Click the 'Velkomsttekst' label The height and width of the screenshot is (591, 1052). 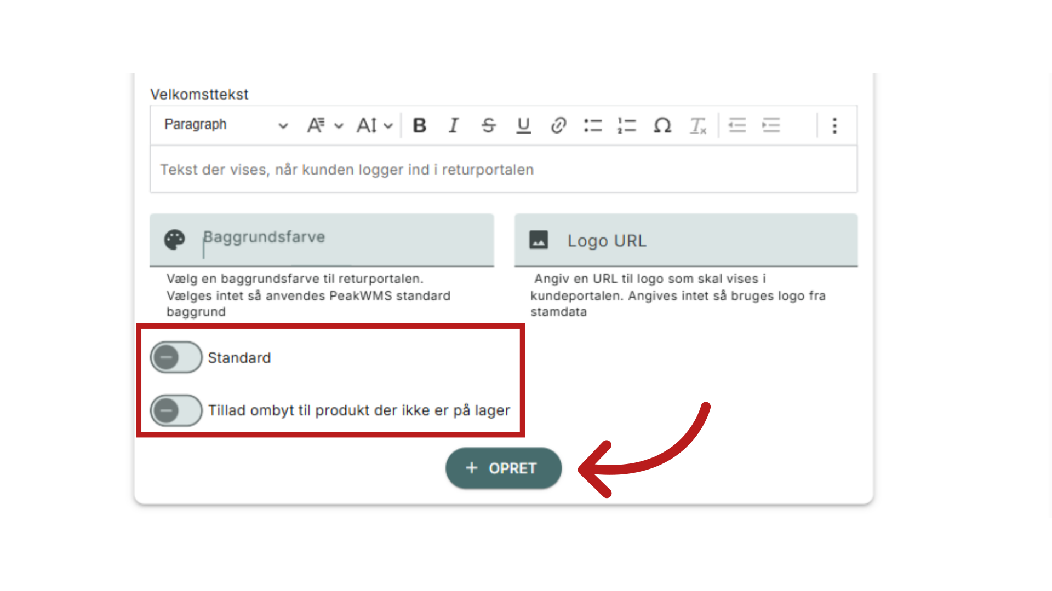click(x=199, y=94)
